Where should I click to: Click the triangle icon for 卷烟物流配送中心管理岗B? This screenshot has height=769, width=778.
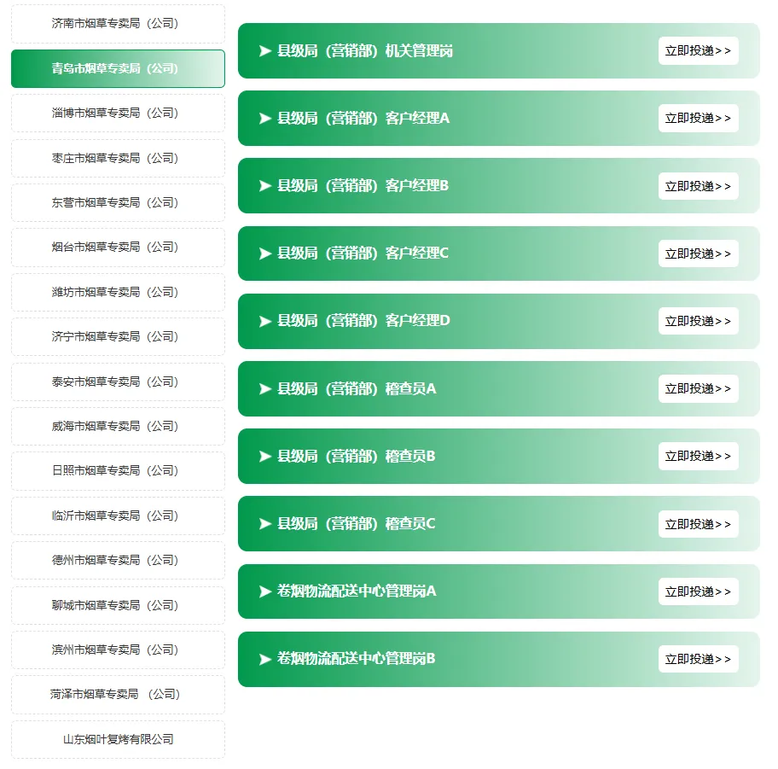click(265, 659)
